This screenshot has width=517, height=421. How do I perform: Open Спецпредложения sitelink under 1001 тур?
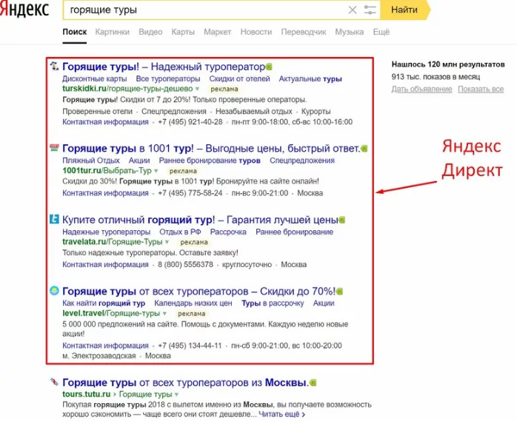click(302, 161)
